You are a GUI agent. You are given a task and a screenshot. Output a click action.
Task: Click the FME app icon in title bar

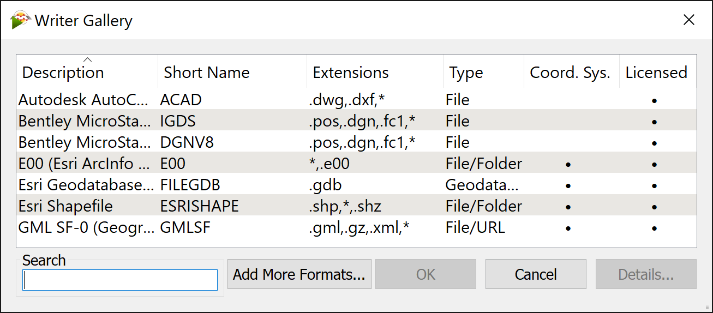click(x=20, y=21)
